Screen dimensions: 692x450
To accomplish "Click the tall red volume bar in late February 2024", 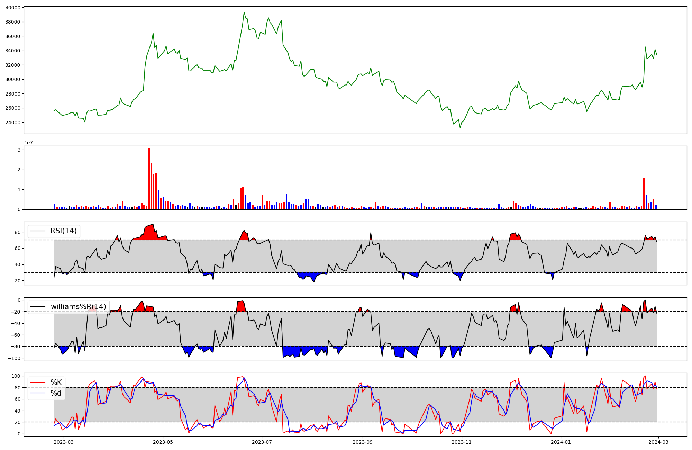I will click(x=644, y=193).
